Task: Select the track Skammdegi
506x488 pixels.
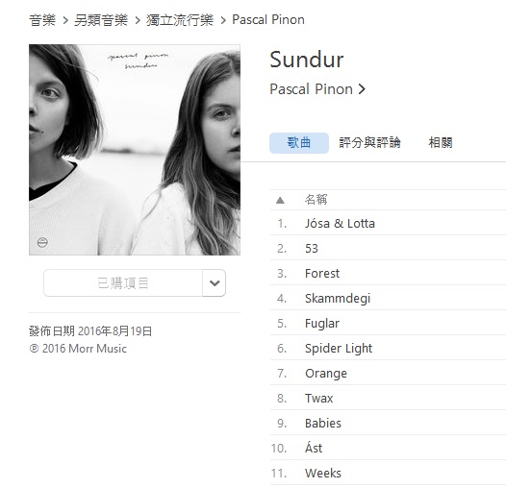Action: (x=388, y=298)
